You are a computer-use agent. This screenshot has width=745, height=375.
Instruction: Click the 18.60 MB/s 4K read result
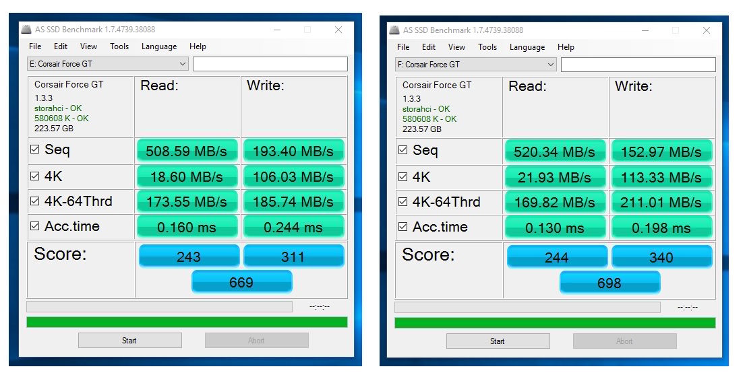[187, 176]
